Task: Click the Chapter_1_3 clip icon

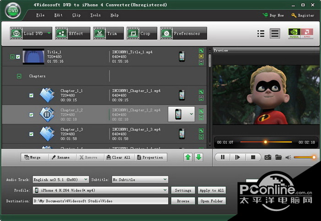Action: pos(47,134)
